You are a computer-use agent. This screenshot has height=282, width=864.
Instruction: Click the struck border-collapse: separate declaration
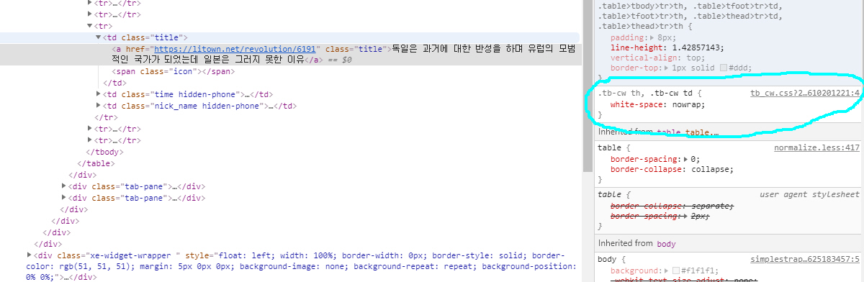[x=672, y=206]
